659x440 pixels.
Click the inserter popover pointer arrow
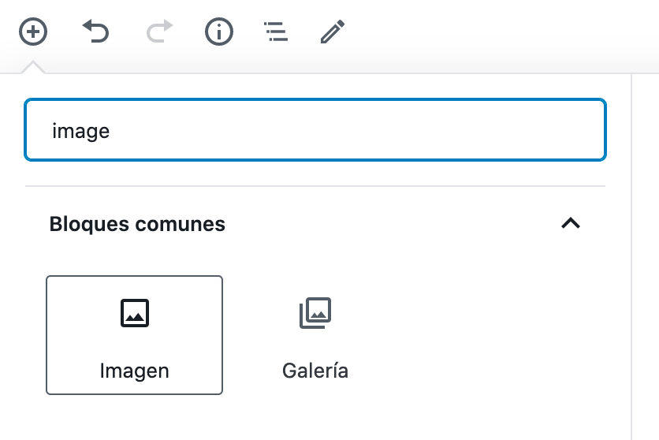click(x=33, y=67)
